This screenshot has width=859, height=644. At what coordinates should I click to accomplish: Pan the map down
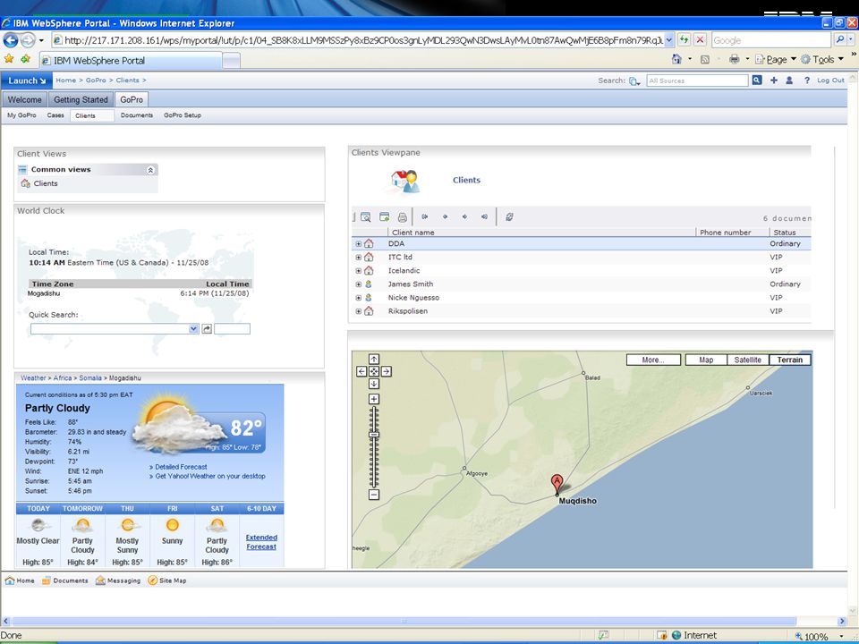[x=374, y=384]
